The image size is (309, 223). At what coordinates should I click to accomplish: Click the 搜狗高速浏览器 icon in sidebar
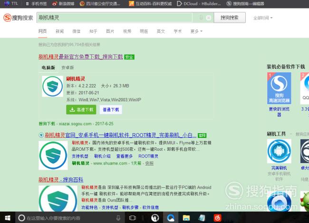[279, 88]
